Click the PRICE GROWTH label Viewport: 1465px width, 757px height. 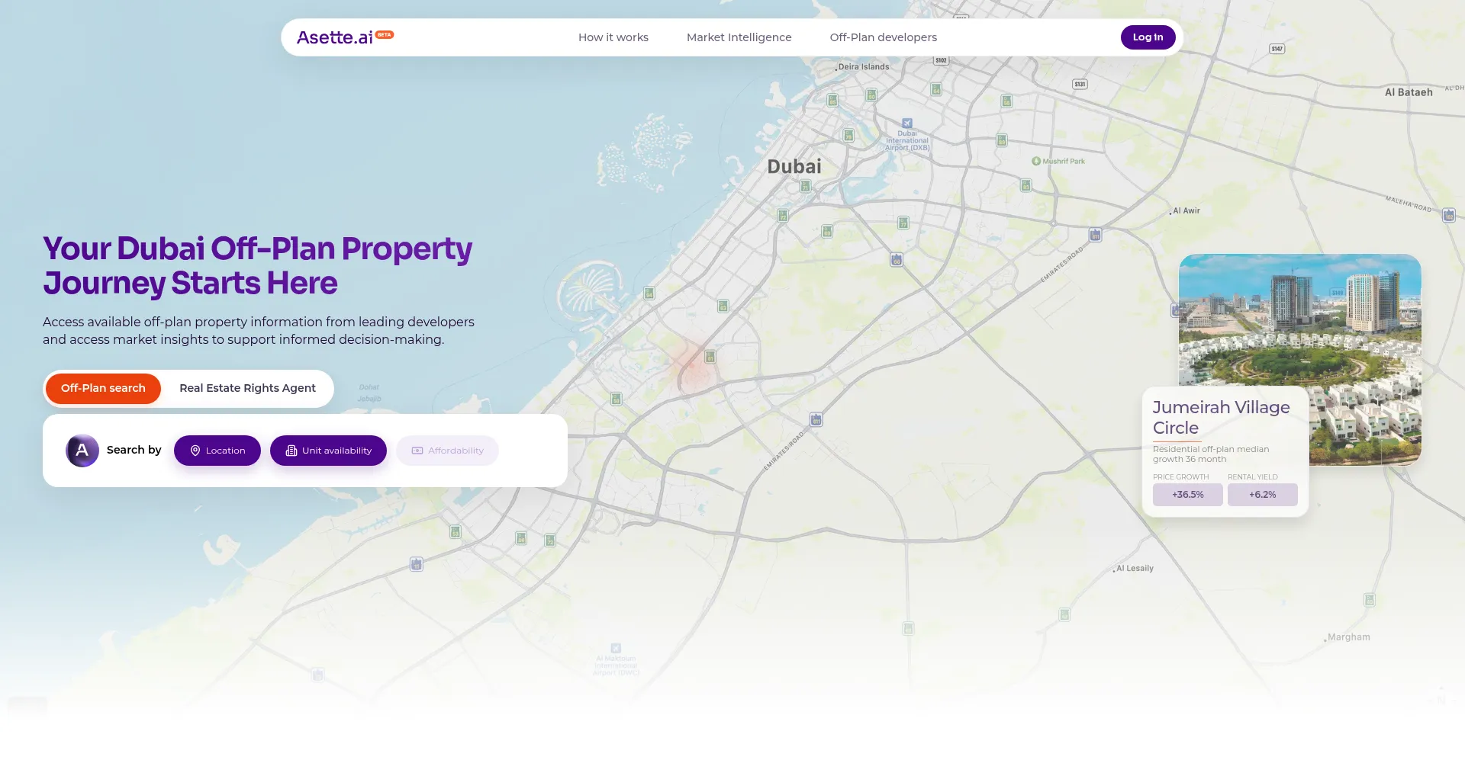click(1181, 477)
